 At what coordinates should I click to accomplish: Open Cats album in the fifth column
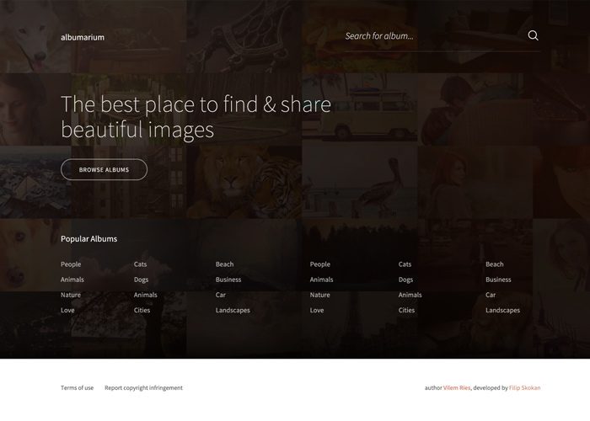click(405, 264)
